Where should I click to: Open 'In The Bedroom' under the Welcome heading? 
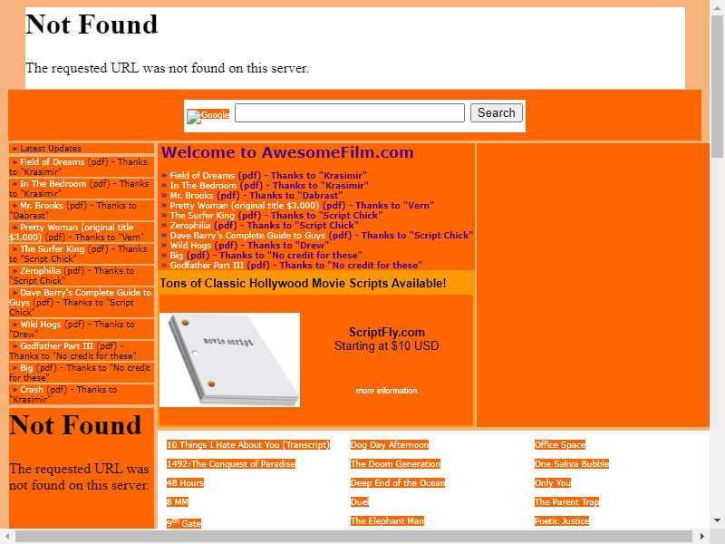203,186
